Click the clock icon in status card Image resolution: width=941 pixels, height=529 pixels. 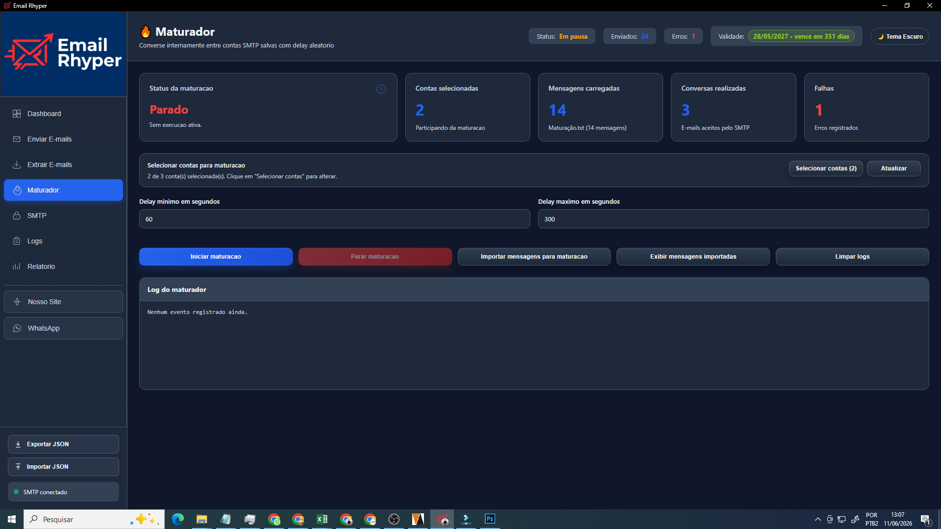point(381,89)
